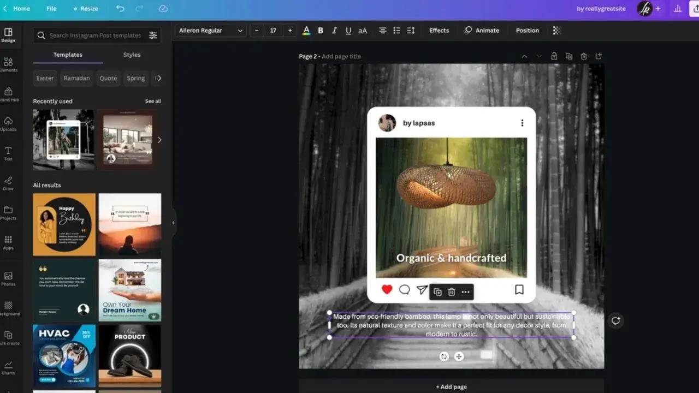Increase font size with plus button
The width and height of the screenshot is (699, 393).
click(290, 31)
